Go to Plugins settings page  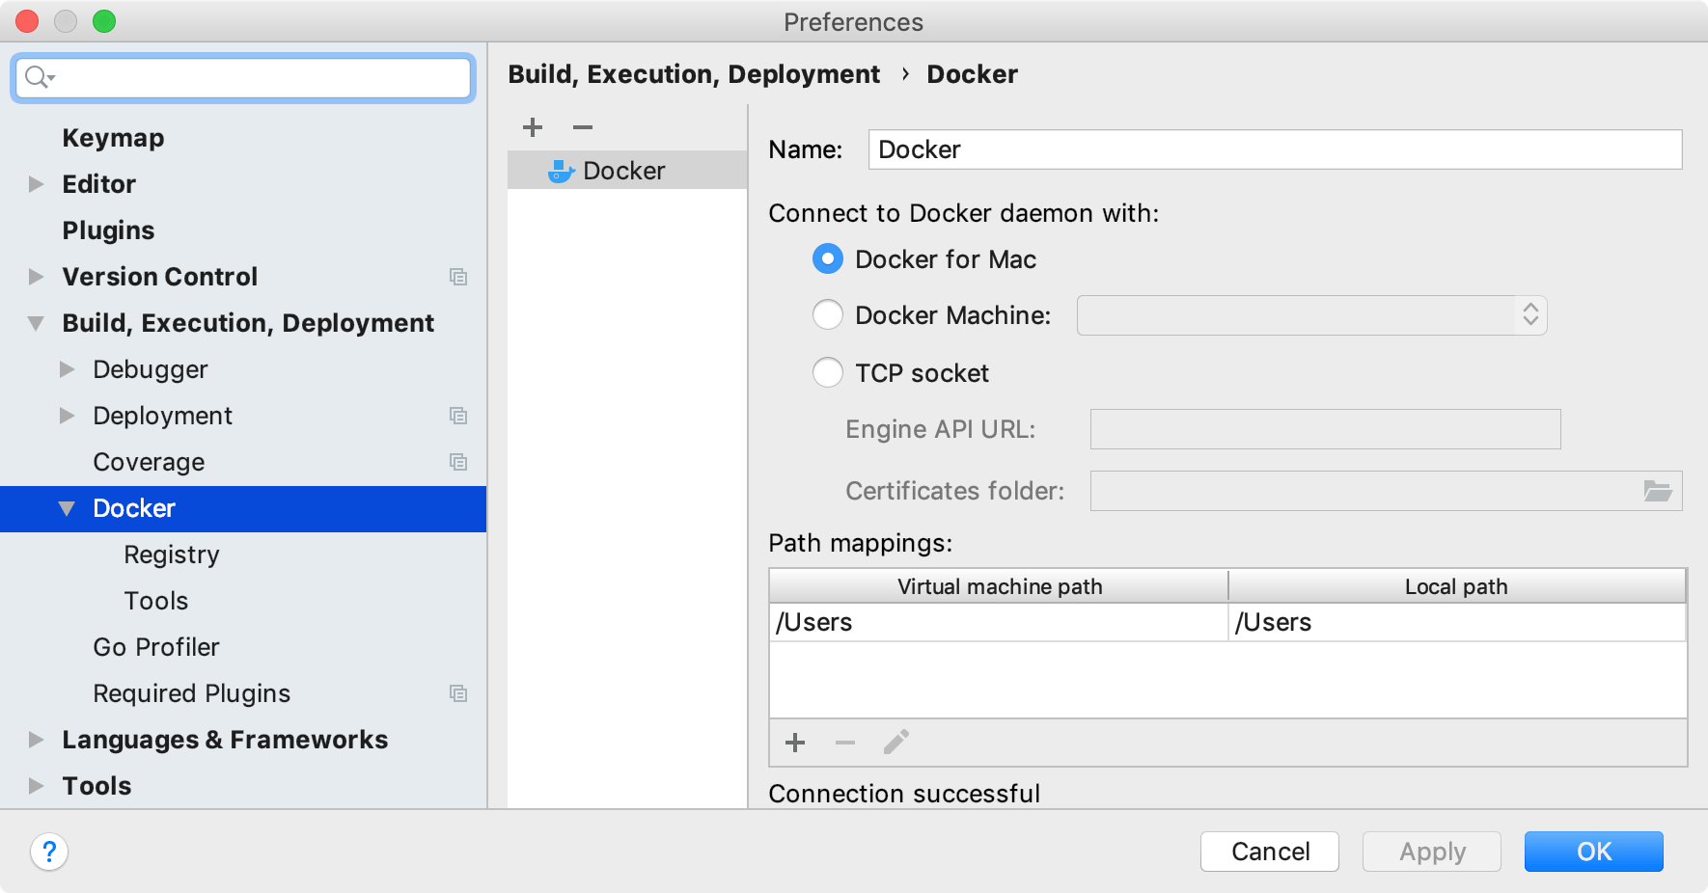(108, 230)
